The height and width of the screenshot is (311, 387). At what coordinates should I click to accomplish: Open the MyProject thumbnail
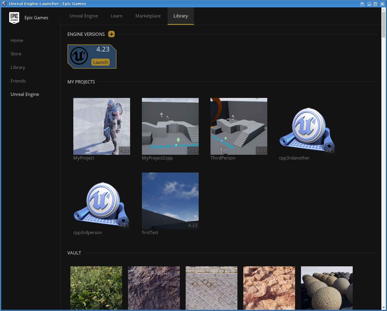tap(102, 126)
